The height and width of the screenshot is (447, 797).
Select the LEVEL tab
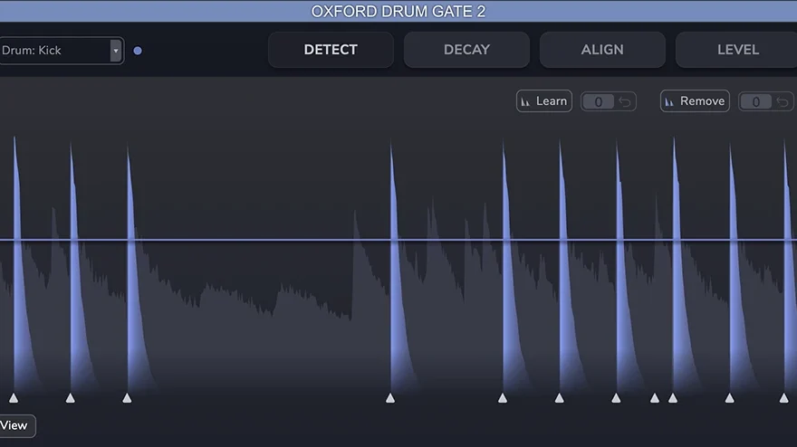736,50
